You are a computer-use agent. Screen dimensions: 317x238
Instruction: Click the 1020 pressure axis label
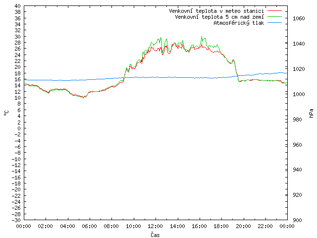click(299, 69)
